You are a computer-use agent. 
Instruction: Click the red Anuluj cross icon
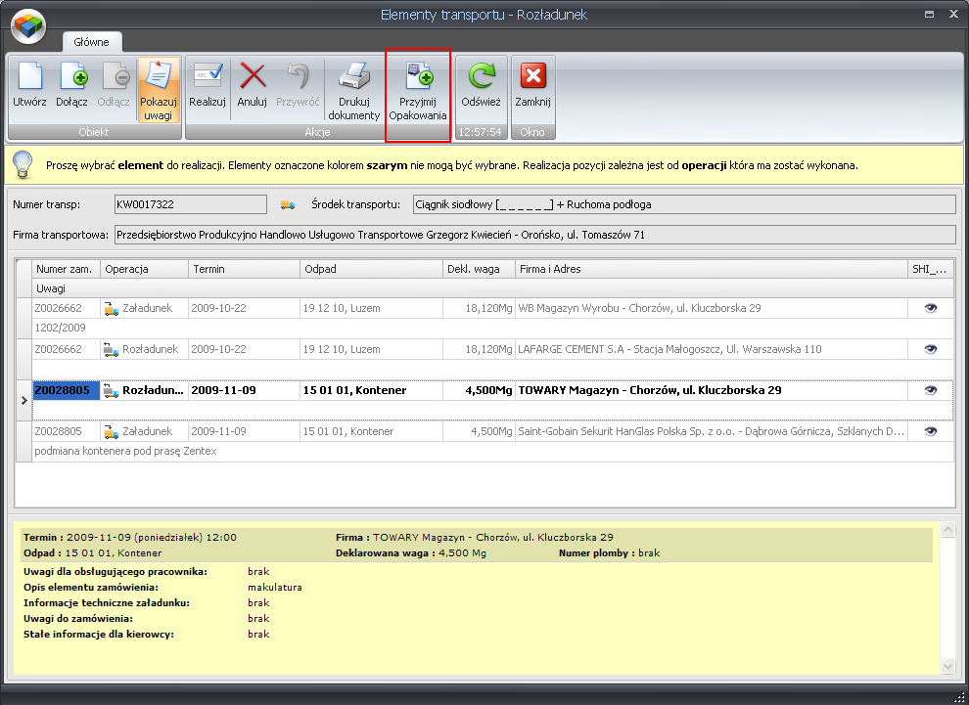(x=253, y=76)
